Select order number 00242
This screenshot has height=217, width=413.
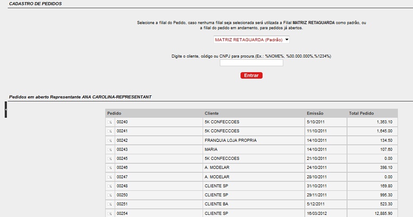122,141
